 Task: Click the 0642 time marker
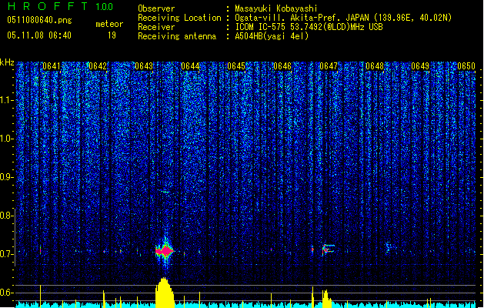coord(98,66)
